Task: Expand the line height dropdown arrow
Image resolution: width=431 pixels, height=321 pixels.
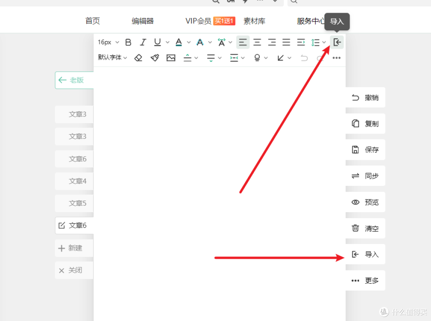Action: 324,42
